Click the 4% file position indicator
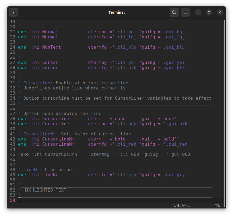 (x=217, y=206)
